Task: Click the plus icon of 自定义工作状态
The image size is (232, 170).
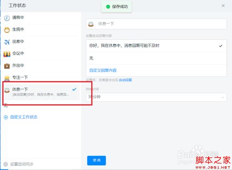Action: (6, 117)
